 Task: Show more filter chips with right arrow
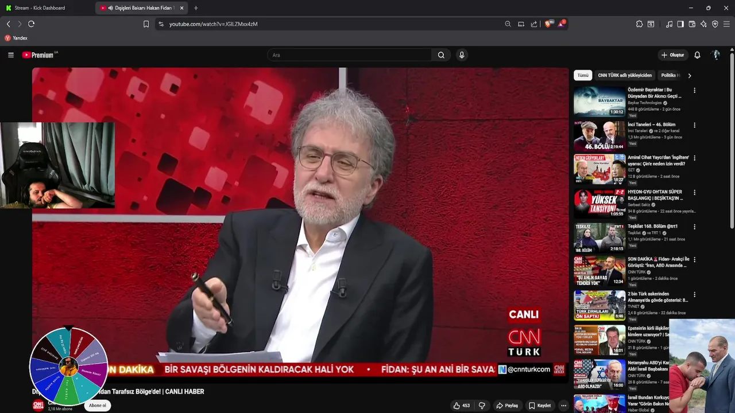pyautogui.click(x=690, y=75)
